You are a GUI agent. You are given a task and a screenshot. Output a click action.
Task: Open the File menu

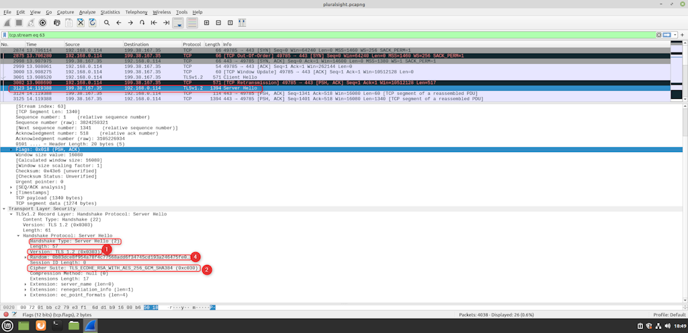[7, 12]
